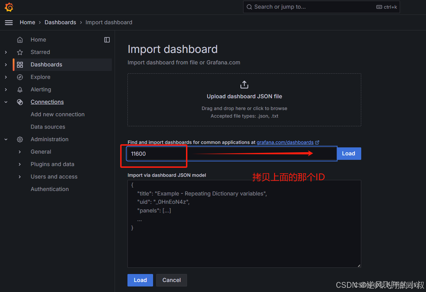
Task: Click into the dashboard JSON model textarea
Action: pos(244,224)
